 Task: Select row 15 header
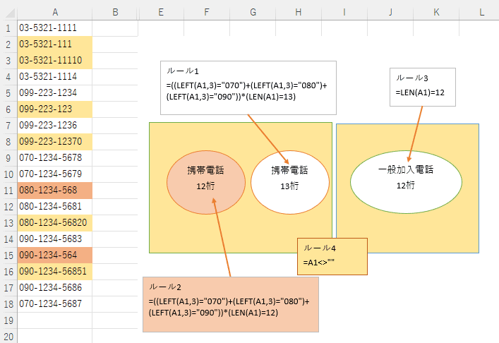click(x=8, y=255)
